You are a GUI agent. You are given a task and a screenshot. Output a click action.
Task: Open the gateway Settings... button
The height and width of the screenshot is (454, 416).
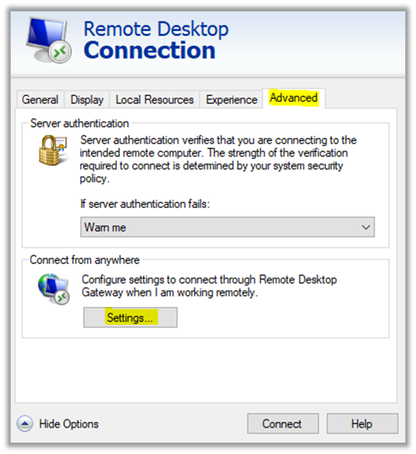point(130,318)
